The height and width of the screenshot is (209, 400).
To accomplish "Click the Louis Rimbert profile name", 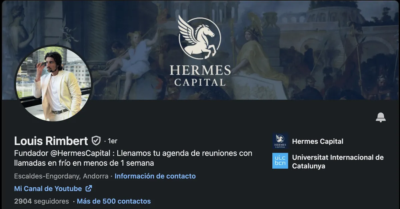I will tap(51, 141).
